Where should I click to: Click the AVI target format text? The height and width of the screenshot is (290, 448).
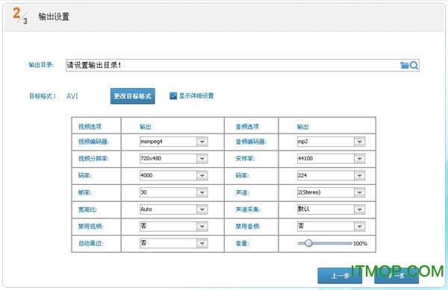tap(72, 96)
